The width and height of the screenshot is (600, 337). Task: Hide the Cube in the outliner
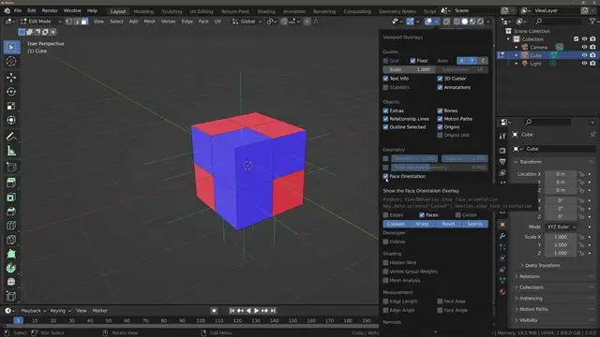[x=584, y=55]
